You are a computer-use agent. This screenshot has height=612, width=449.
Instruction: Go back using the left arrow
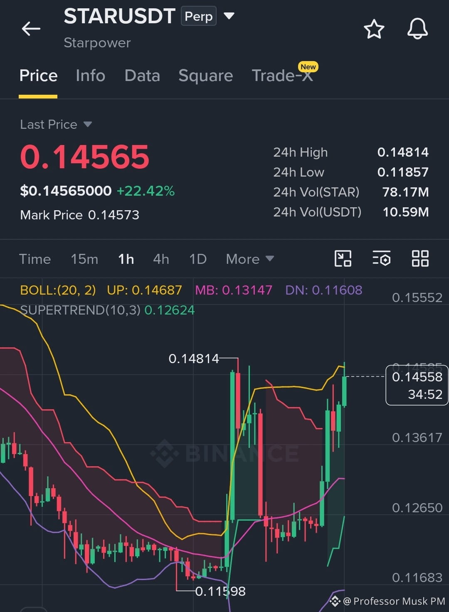tap(31, 29)
